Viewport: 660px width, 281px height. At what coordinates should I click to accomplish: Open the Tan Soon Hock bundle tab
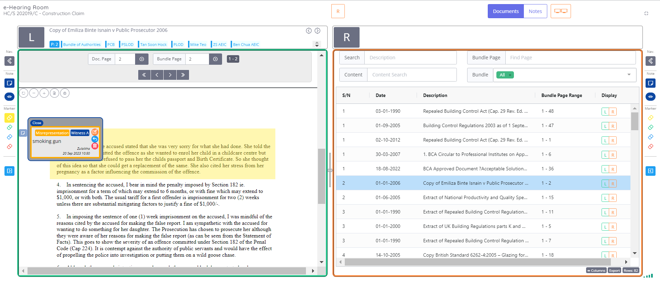click(x=153, y=45)
